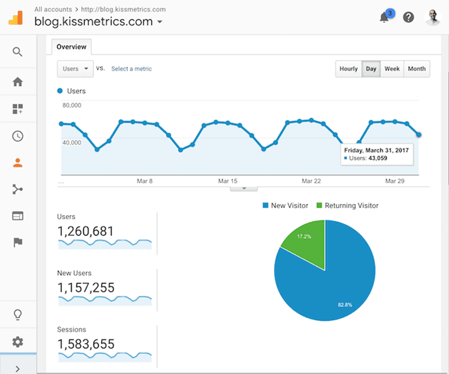
Task: Click the Google Analytics logo
Action: [x=16, y=18]
